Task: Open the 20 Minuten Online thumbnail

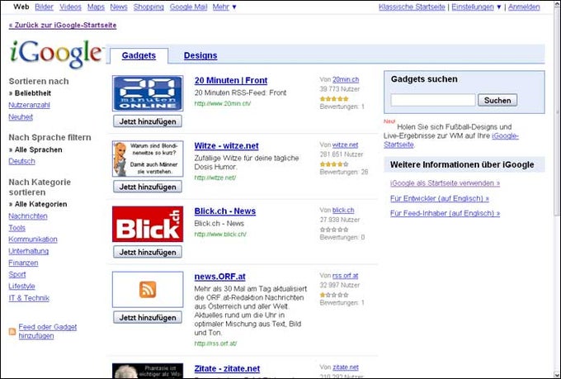Action: [x=148, y=93]
